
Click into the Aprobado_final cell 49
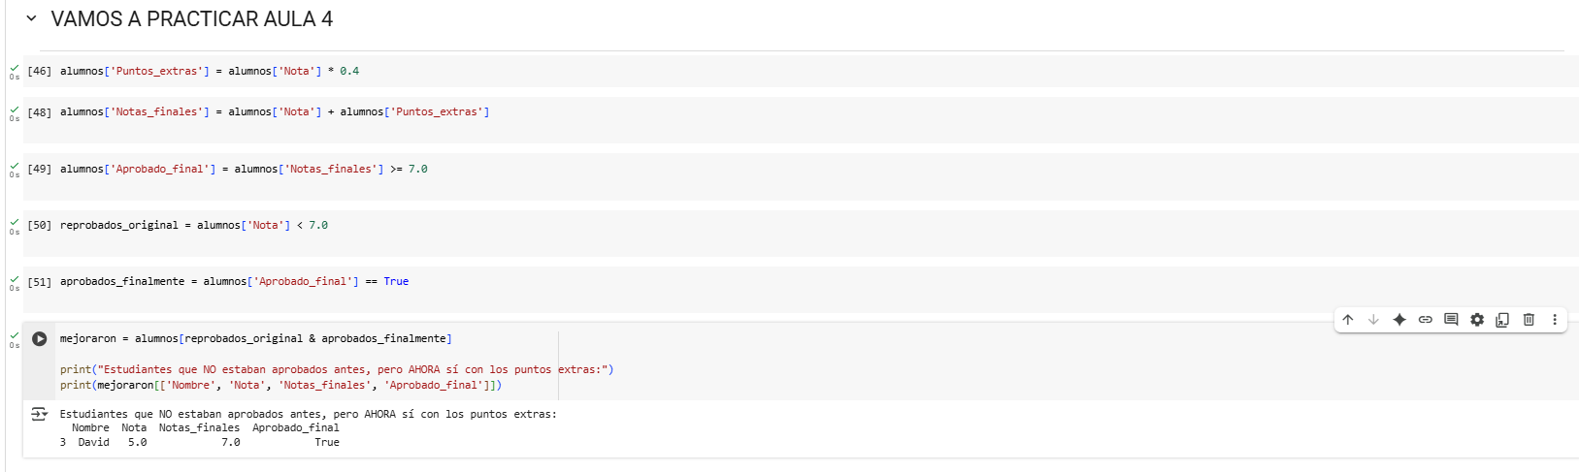point(801,176)
